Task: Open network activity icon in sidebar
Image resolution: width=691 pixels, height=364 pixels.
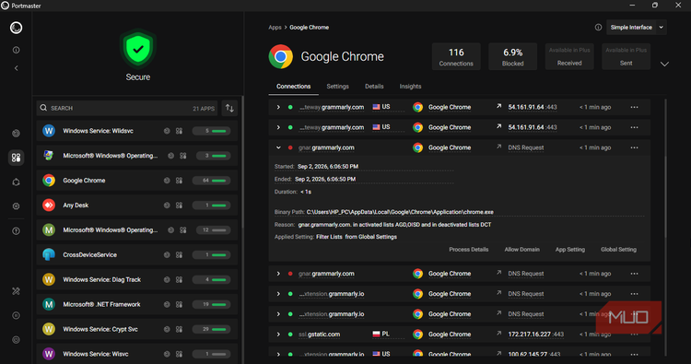Action: pos(17,133)
